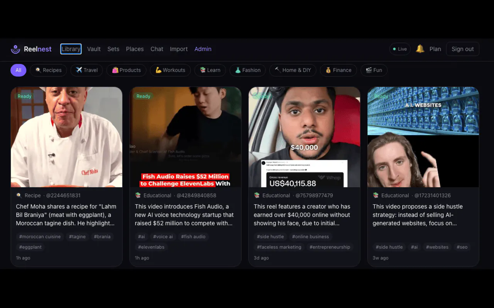Click the #entrepreneurship tag

330,247
